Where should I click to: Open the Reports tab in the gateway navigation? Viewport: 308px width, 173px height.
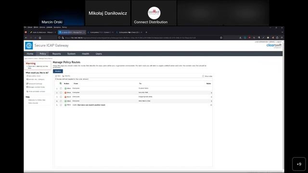coord(57,54)
